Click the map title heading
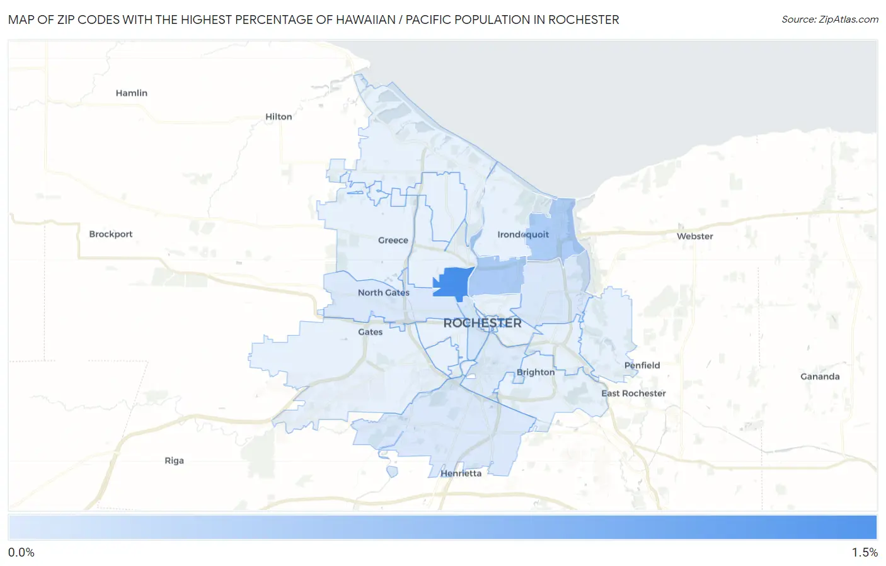 tap(313, 20)
